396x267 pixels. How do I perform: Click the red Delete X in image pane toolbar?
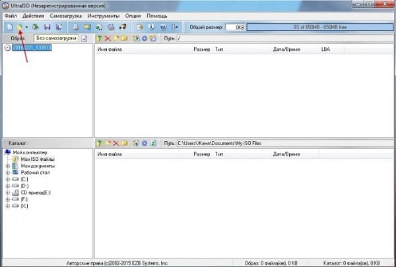[x=108, y=38]
